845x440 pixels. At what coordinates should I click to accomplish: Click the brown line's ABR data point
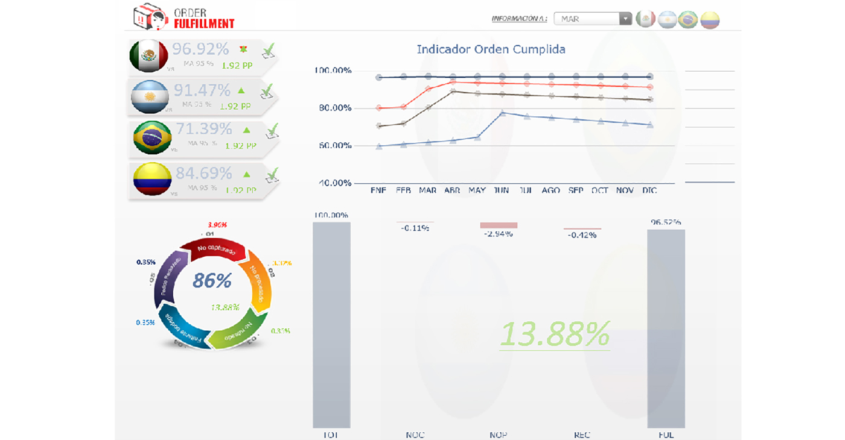[x=453, y=92]
